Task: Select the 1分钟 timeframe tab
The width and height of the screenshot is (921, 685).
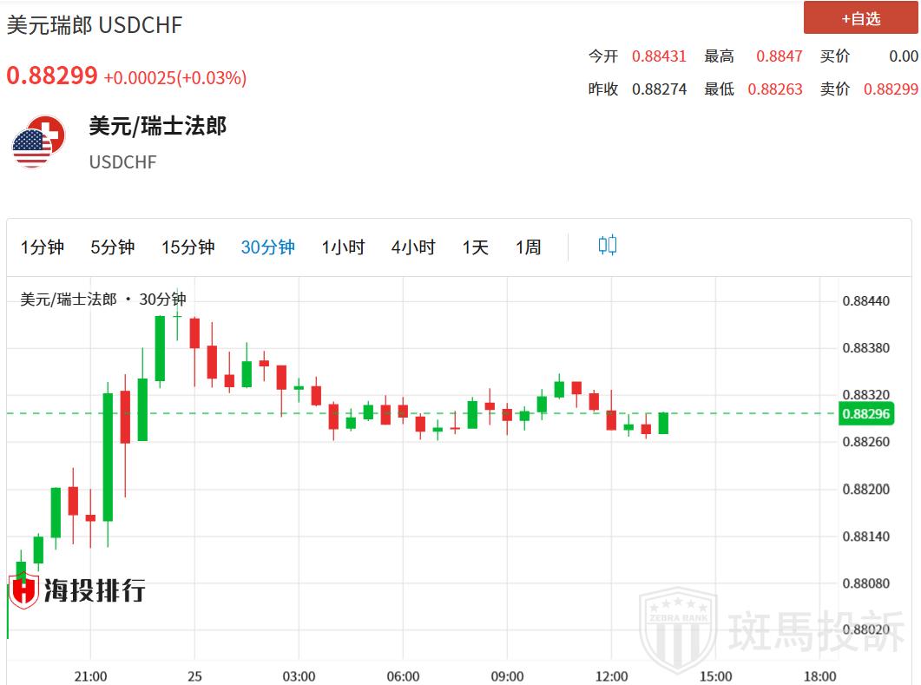Action: (x=43, y=247)
